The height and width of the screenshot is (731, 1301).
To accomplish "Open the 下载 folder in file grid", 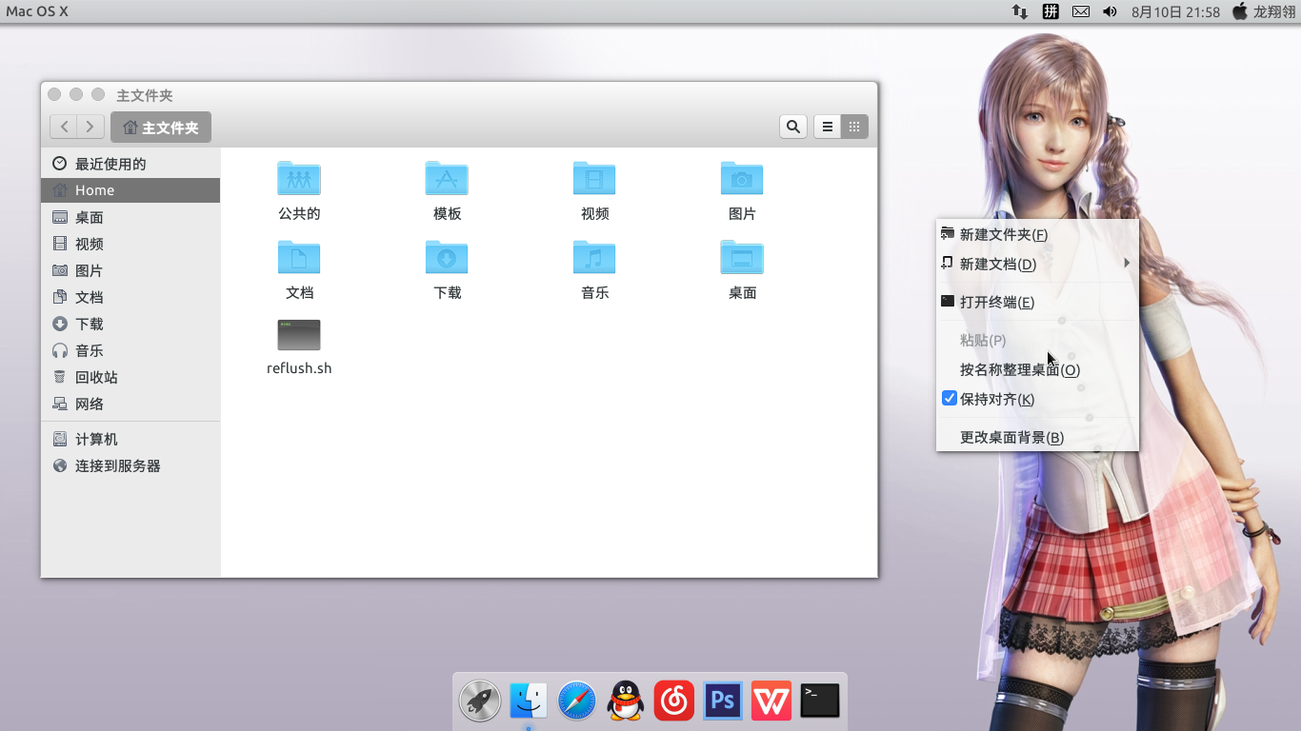I will coord(447,258).
